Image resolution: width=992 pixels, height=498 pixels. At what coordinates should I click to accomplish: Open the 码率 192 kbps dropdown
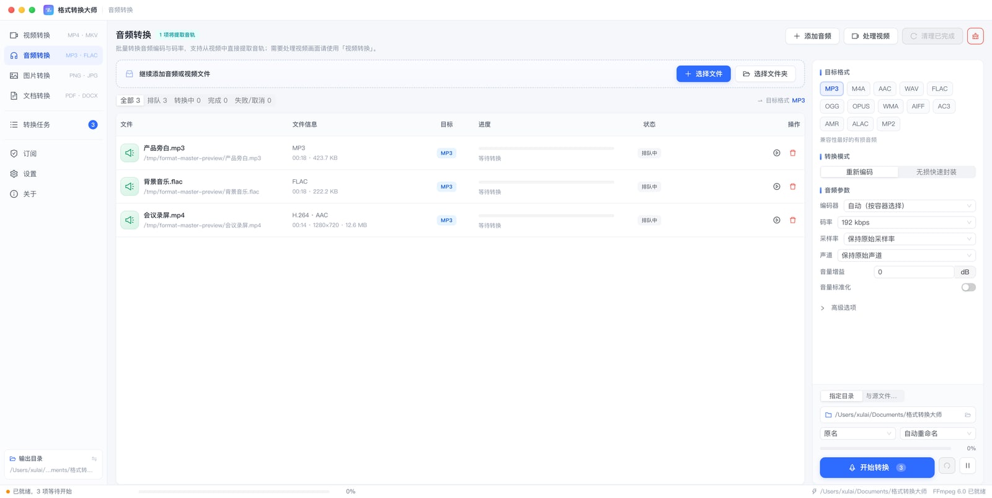tap(906, 223)
